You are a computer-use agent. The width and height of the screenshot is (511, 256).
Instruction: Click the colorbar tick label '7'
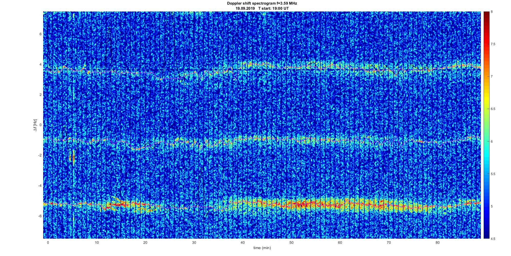492,77
